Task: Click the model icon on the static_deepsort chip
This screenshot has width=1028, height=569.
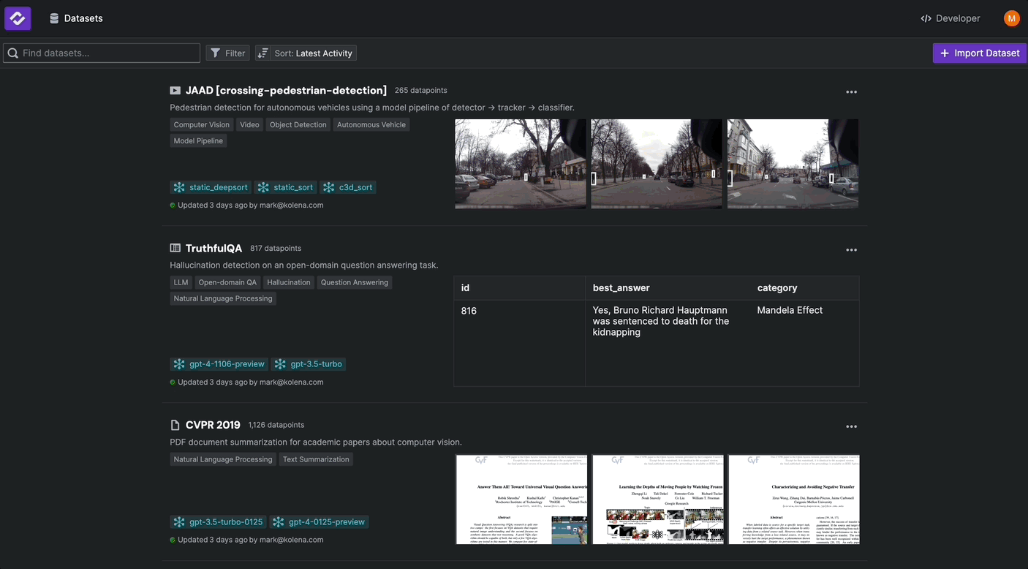Action: click(178, 186)
